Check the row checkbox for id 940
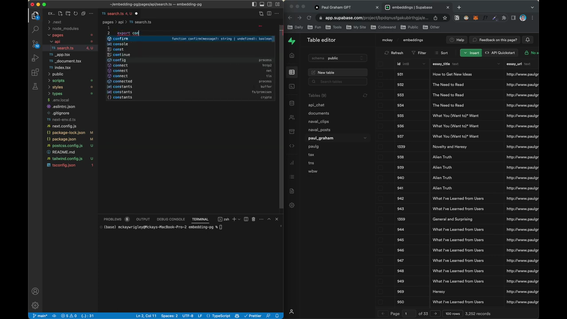The height and width of the screenshot is (319, 567). click(381, 178)
